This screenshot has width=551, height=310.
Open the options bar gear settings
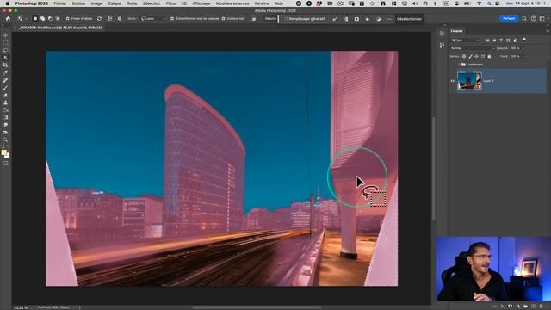(x=120, y=19)
